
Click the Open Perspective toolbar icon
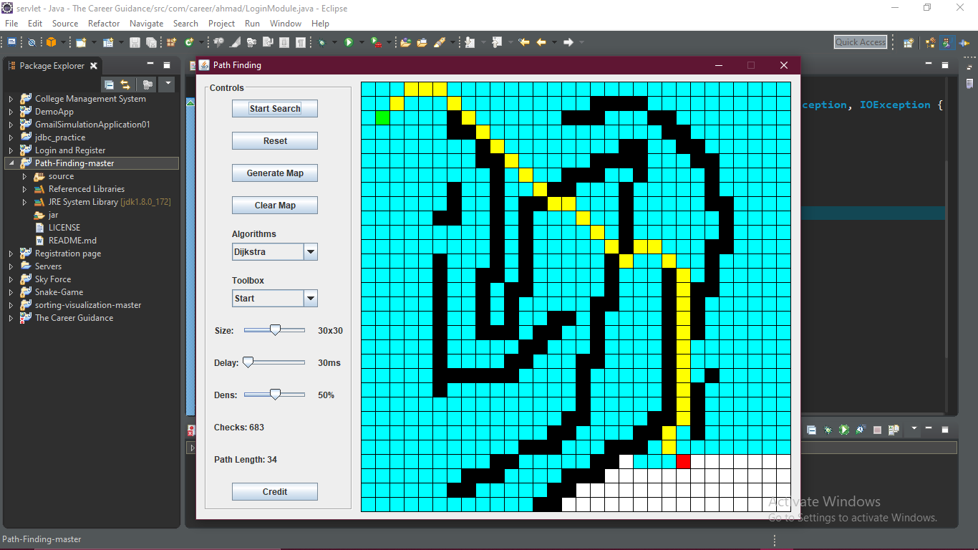click(909, 42)
